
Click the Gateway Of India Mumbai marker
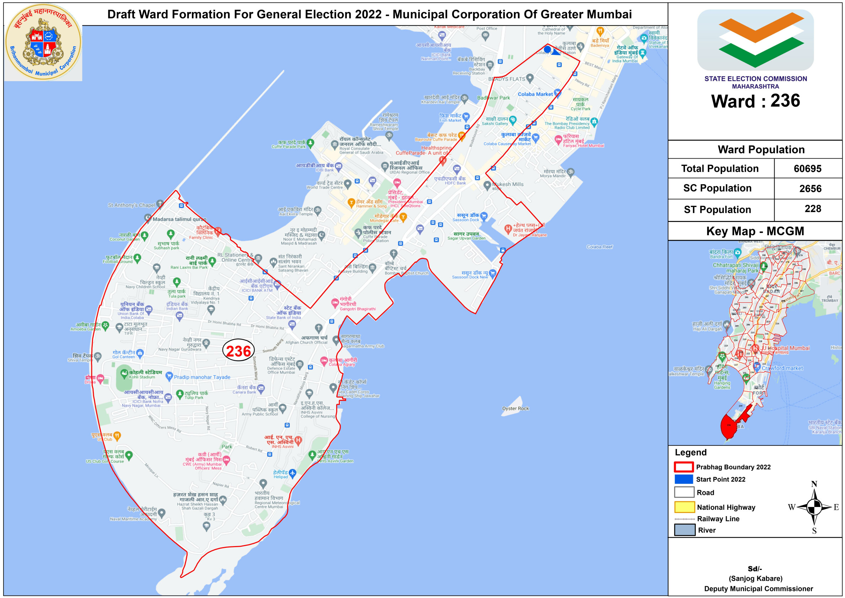pos(642,52)
